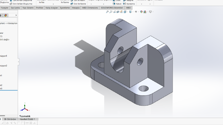The width and height of the screenshot is (223, 125).
Task: Open the View Orientation dropdown arrow
Action: tap(128, 12)
